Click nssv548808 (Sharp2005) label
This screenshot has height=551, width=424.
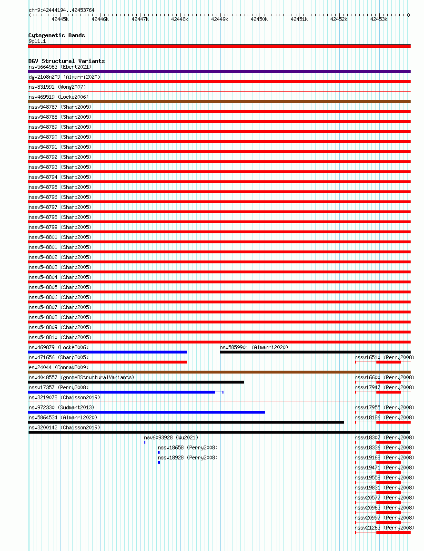(x=60, y=317)
